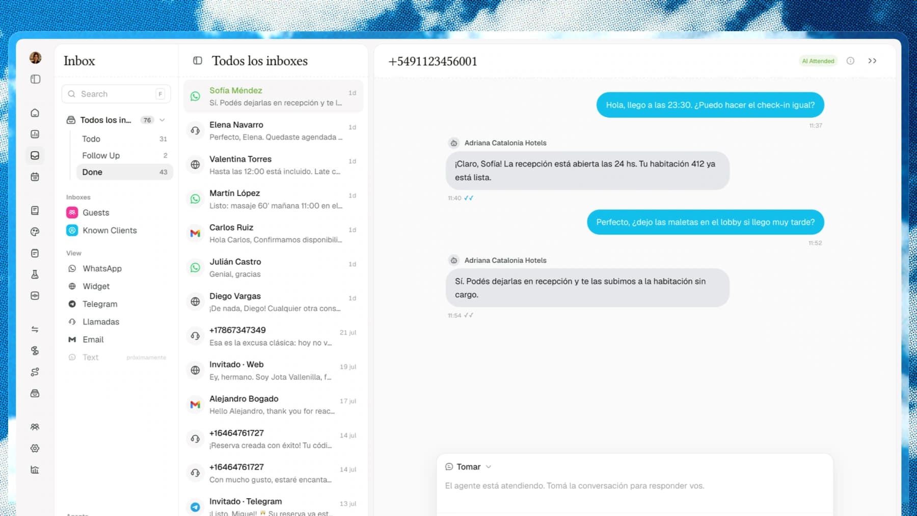The width and height of the screenshot is (917, 516).
Task: Expand the Todos los in... inbox chevron
Action: [x=162, y=120]
